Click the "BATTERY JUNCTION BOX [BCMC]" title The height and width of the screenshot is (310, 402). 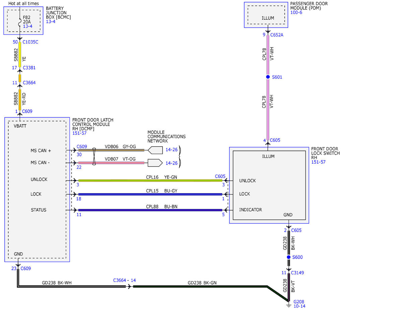[x=58, y=13]
